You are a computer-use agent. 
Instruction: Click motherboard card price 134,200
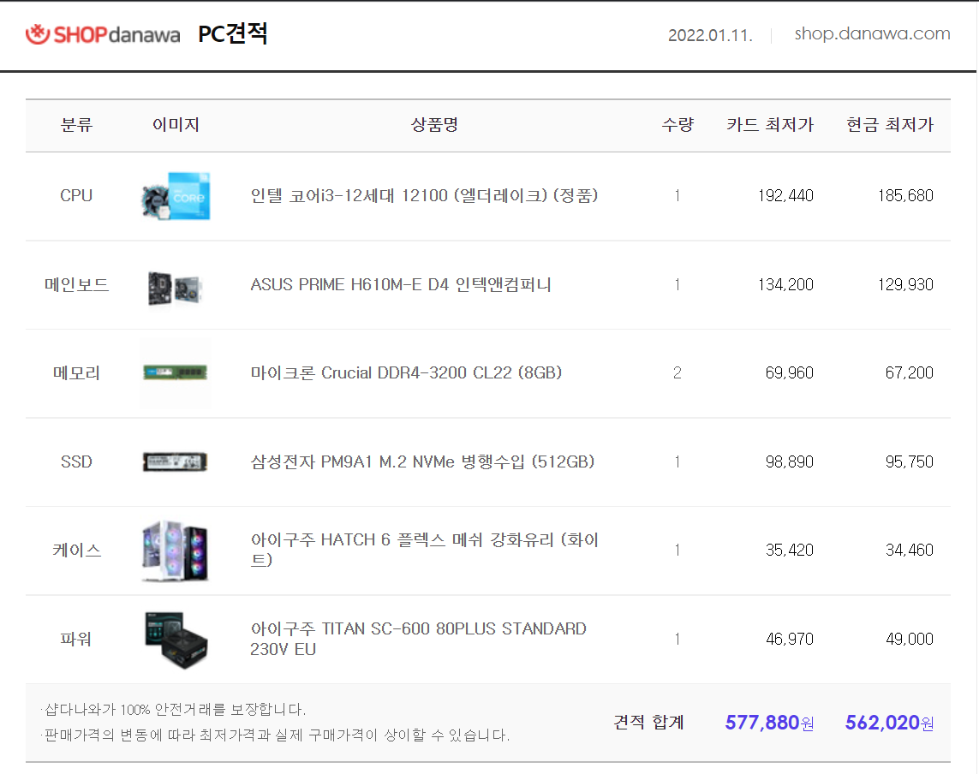click(x=785, y=285)
